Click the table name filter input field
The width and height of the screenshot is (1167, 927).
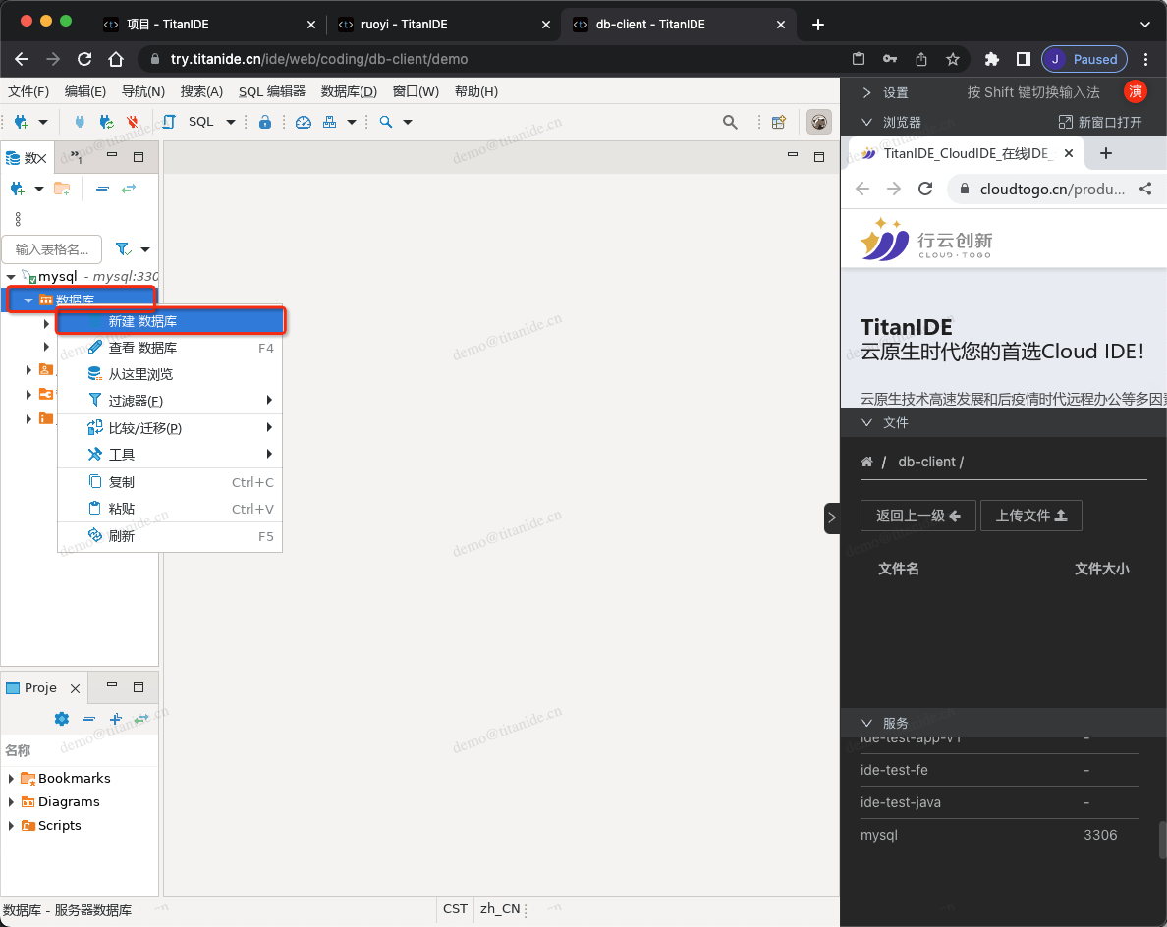point(52,249)
